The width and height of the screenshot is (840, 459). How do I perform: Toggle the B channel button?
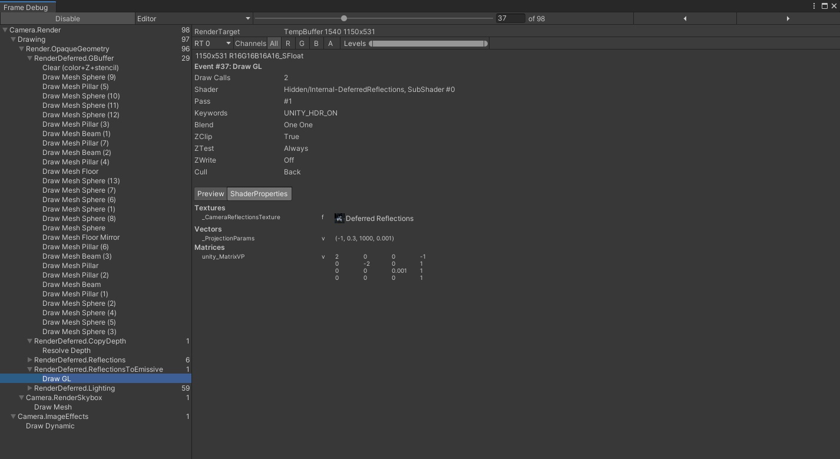pos(316,43)
